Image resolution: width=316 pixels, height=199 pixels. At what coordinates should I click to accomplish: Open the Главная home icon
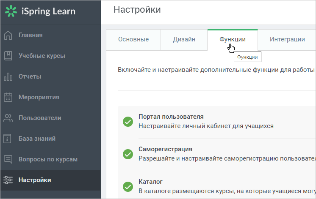click(x=8, y=35)
